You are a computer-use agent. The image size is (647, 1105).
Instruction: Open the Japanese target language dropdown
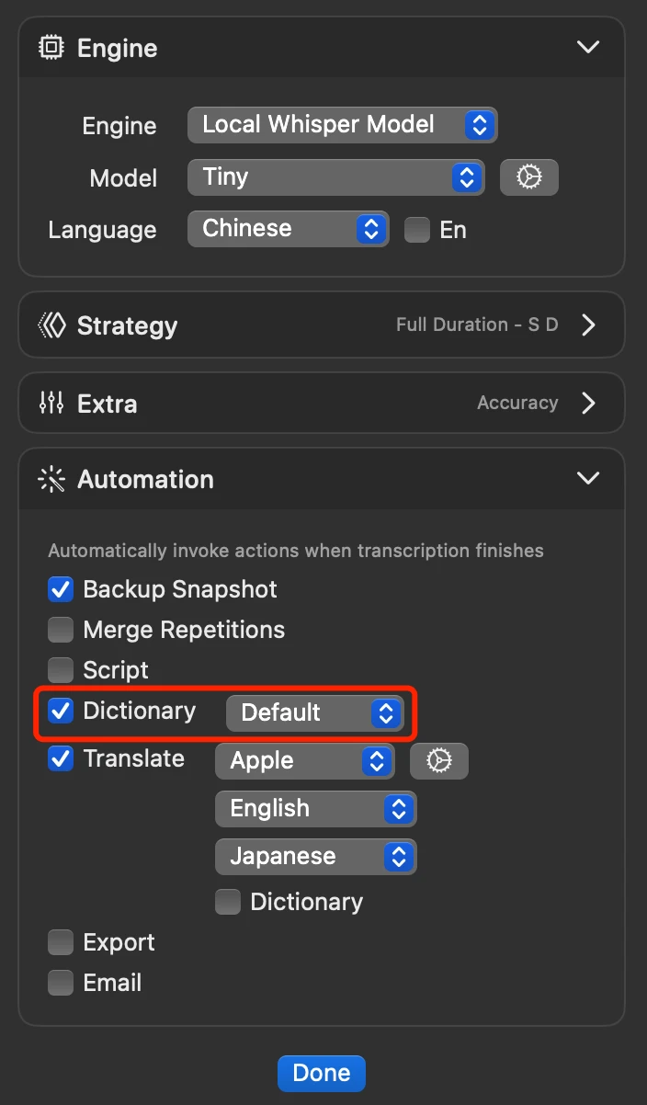[x=315, y=856]
